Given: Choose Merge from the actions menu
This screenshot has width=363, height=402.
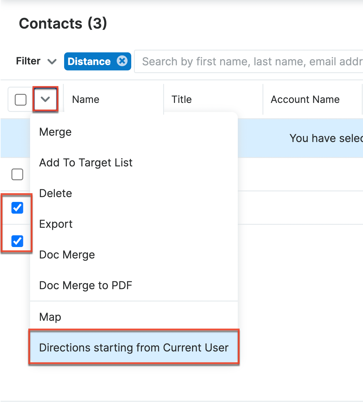Looking at the screenshot, I should coord(55,132).
